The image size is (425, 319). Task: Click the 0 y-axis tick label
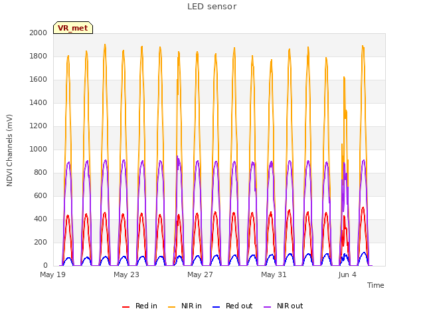click(x=45, y=266)
